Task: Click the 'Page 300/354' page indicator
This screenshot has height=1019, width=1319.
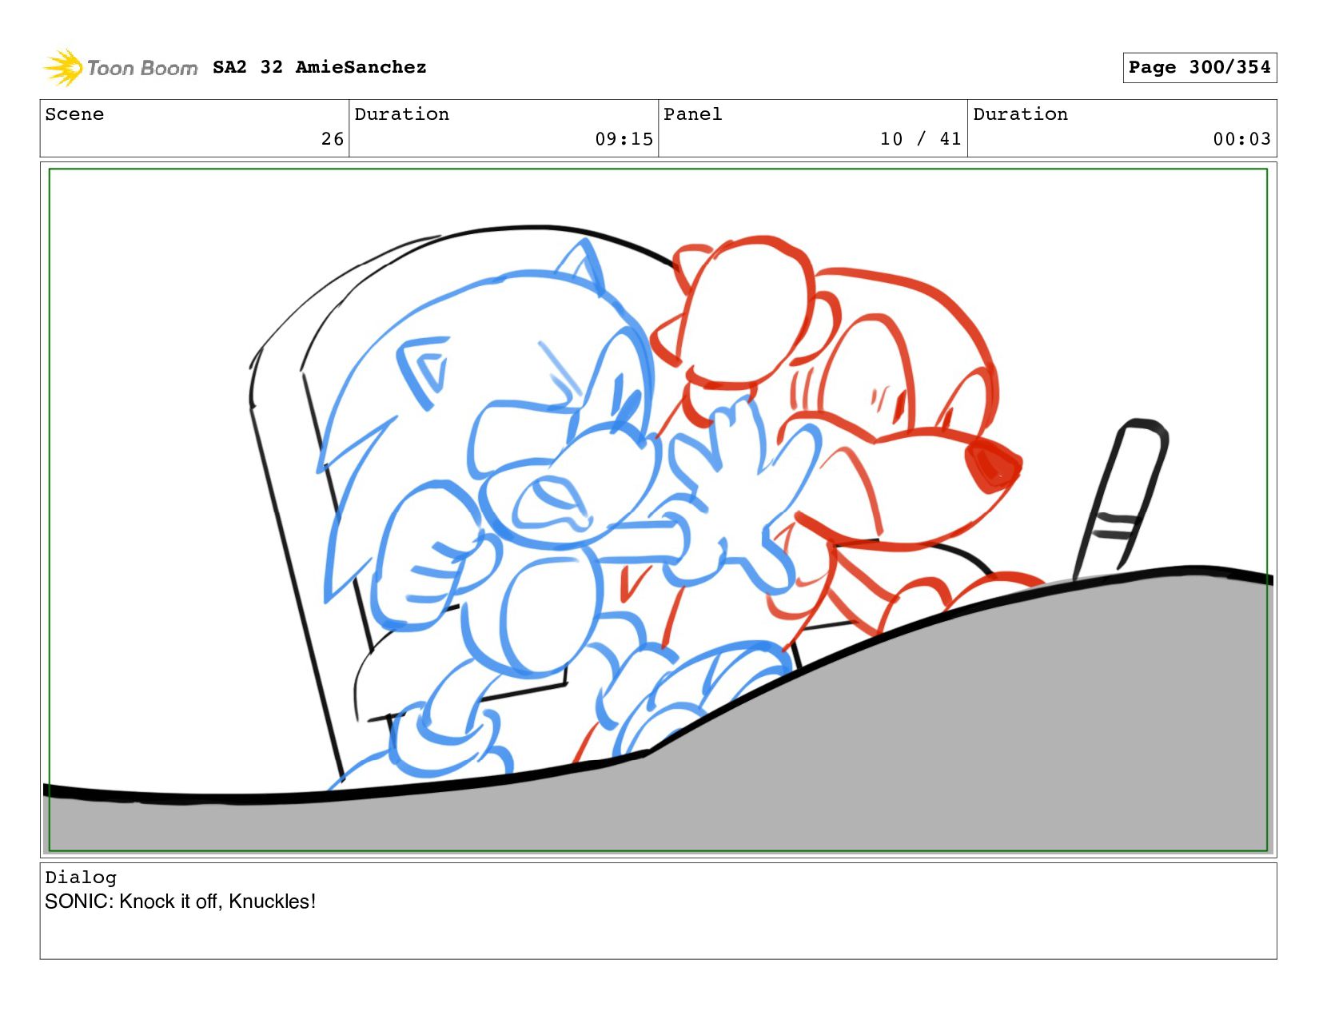Action: pos(1199,68)
